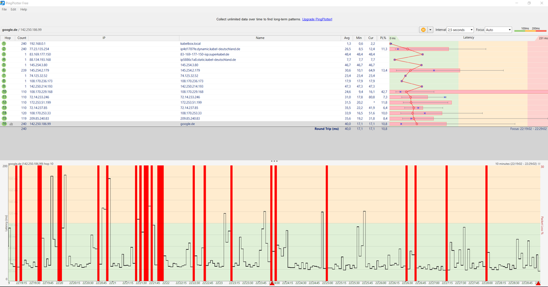Select the hop 1 green circle icon
Viewport: 548px width, 287px height.
[x=4, y=44]
